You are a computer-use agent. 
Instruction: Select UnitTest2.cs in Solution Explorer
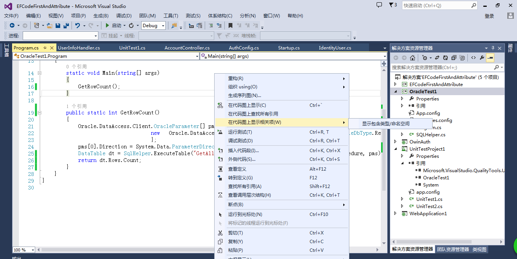tap(429, 206)
